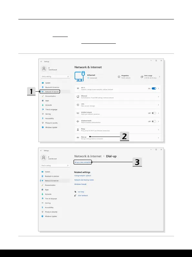
Task: Click the VPN shield icon
Action: (x=78, y=105)
